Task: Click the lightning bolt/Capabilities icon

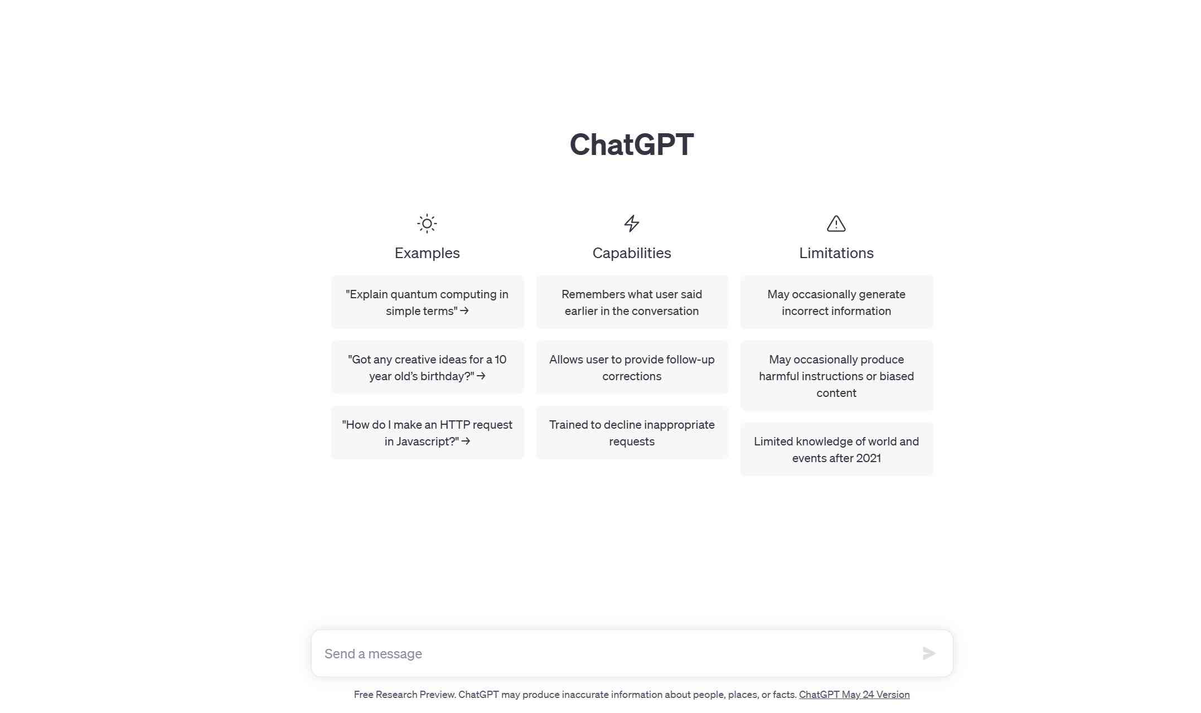Action: [632, 222]
